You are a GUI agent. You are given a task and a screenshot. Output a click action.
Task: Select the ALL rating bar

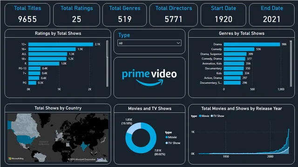pos(47,54)
